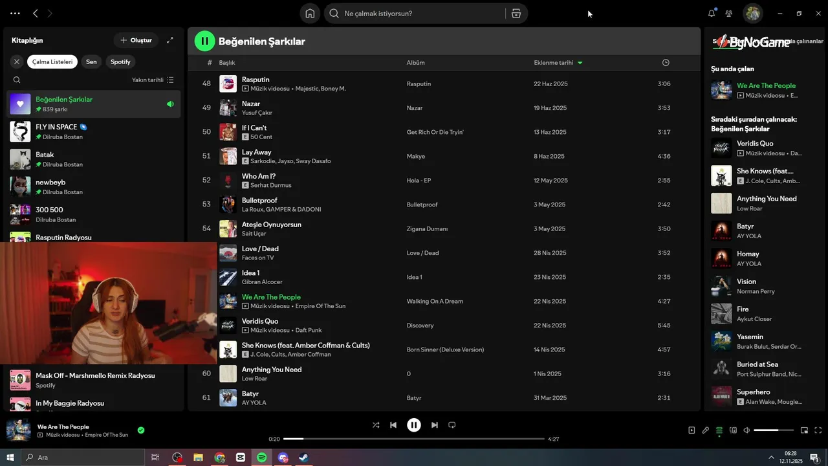Sort by the Albüm column header
This screenshot has height=466, width=828.
point(415,63)
